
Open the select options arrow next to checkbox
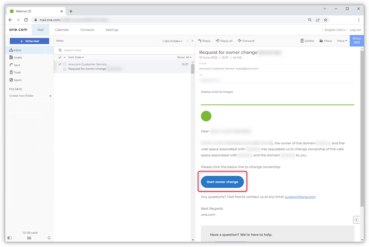[x=65, y=57]
